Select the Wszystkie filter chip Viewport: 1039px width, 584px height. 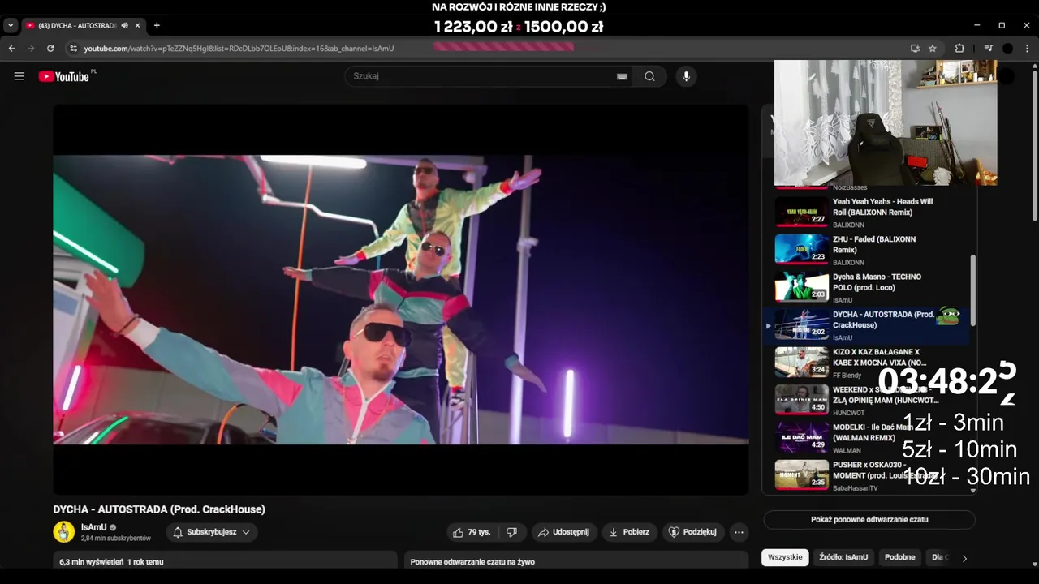pyautogui.click(x=785, y=557)
